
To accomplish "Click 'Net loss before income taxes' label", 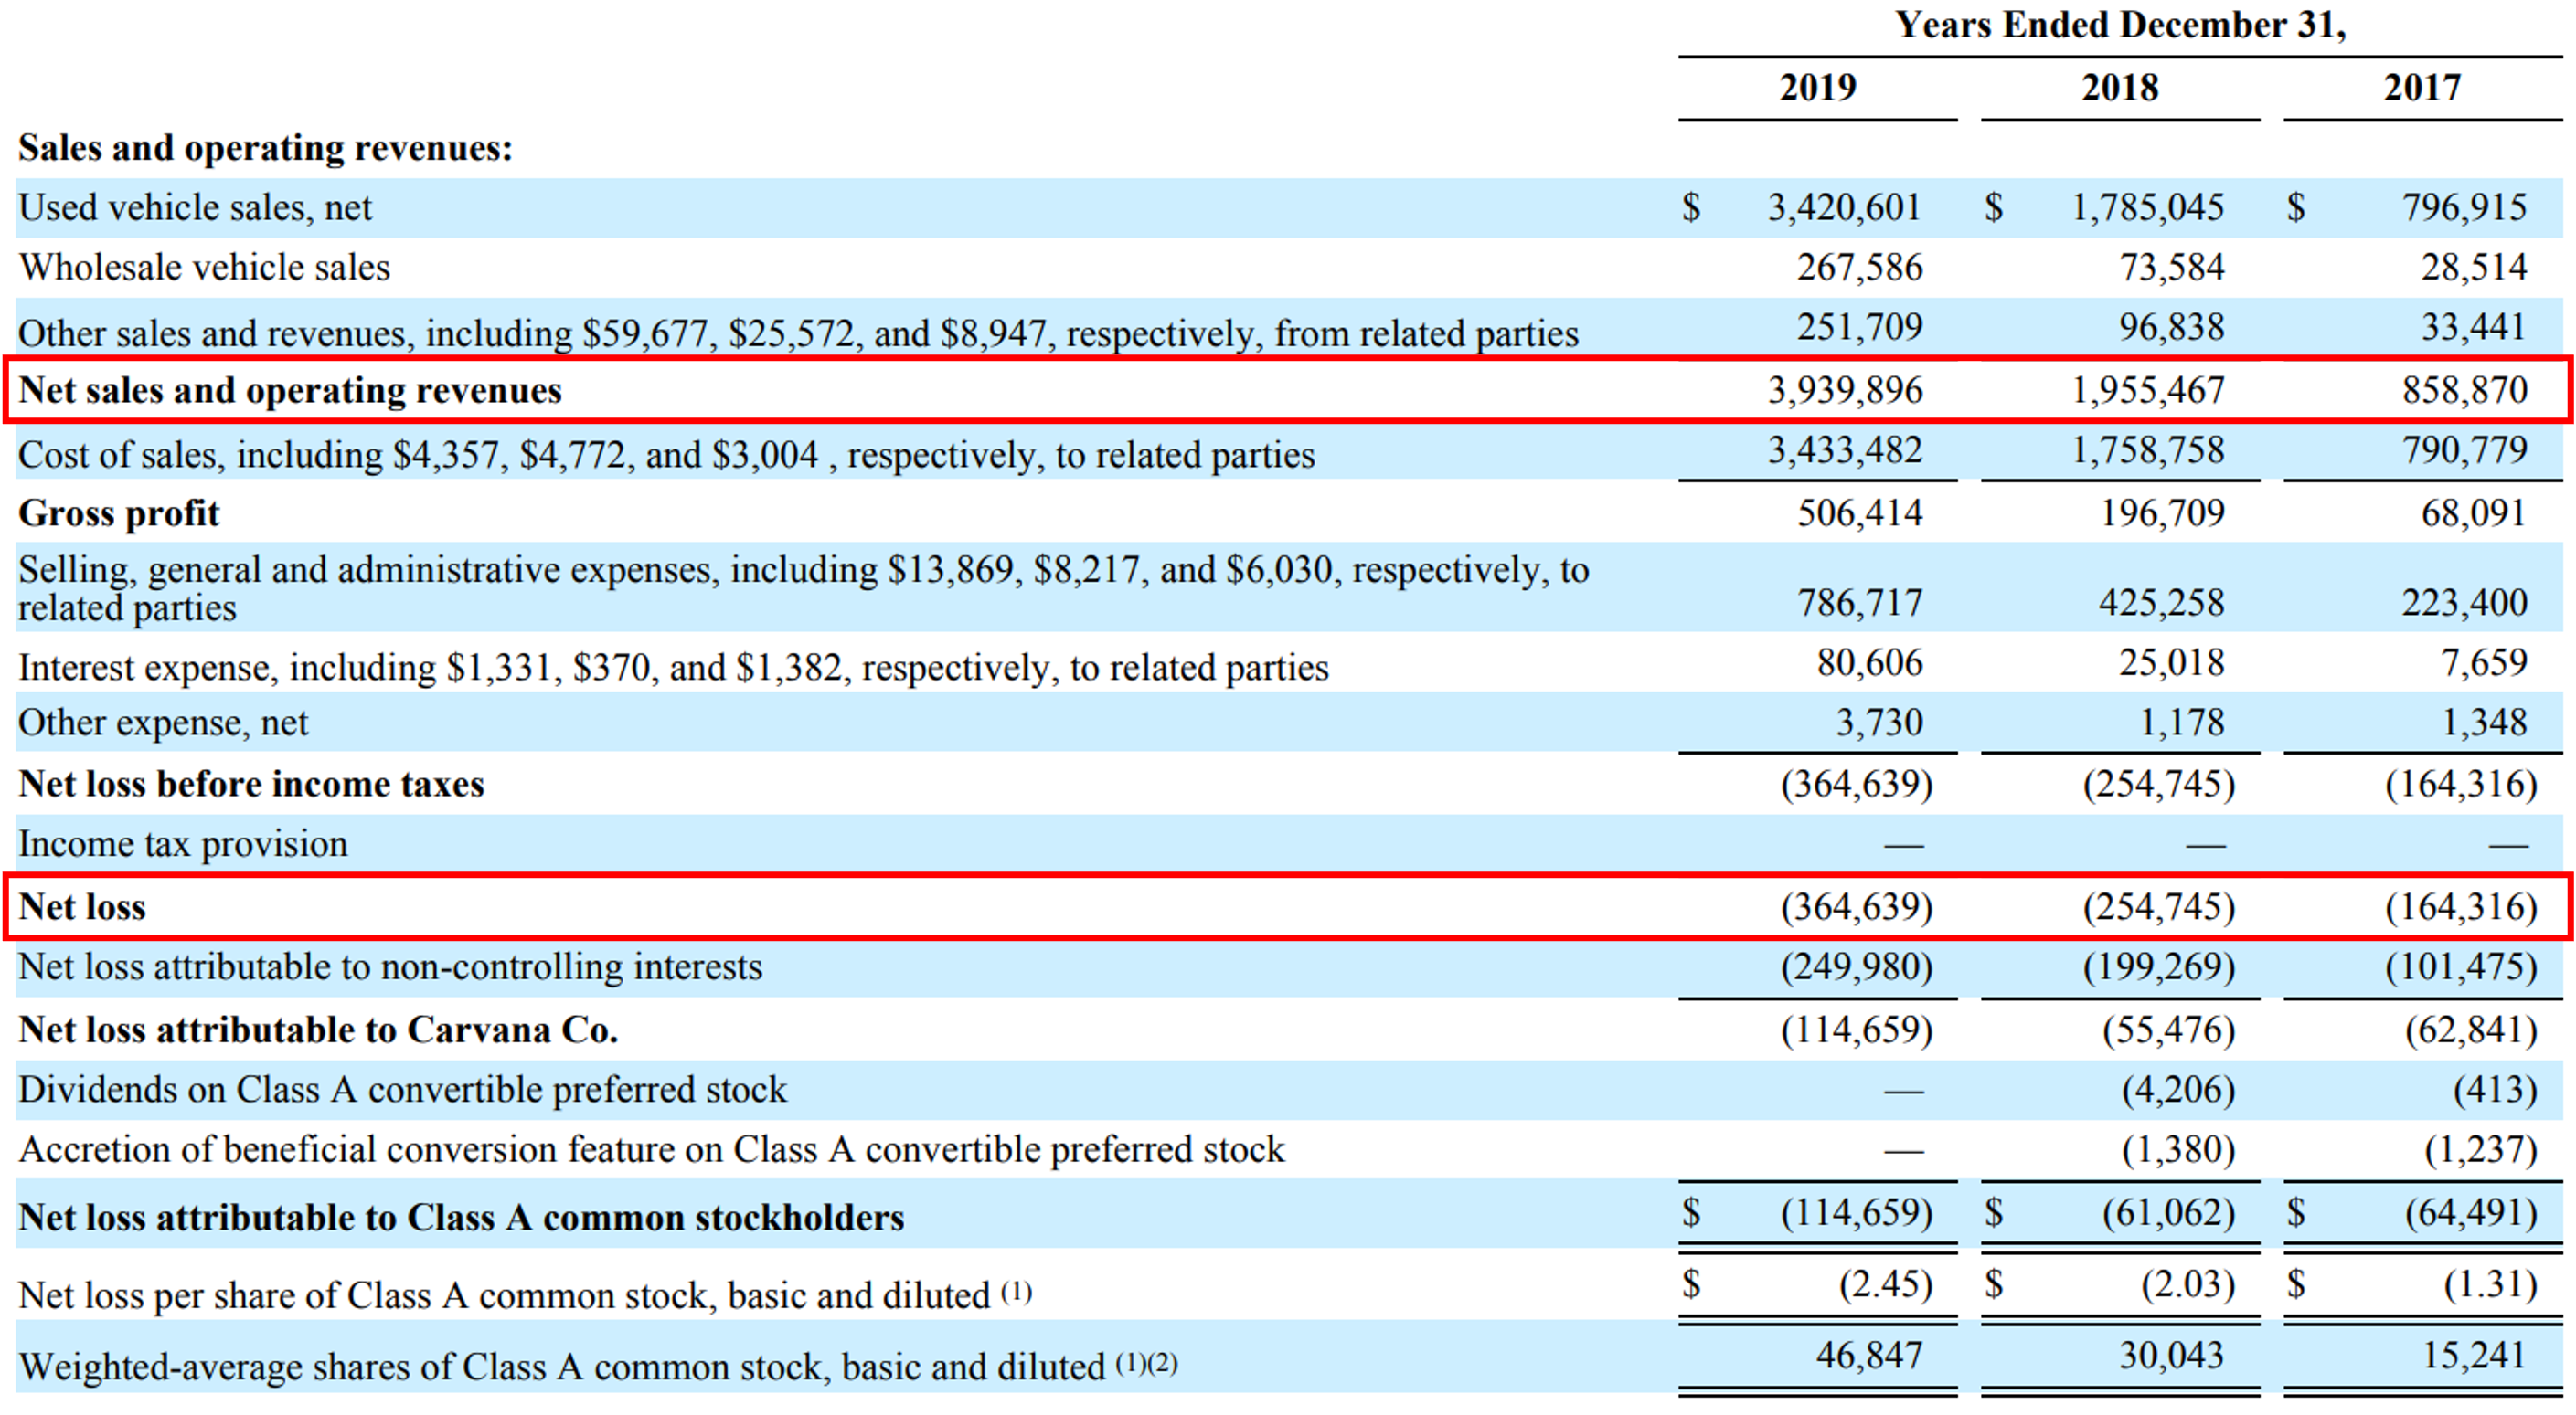I will [251, 785].
